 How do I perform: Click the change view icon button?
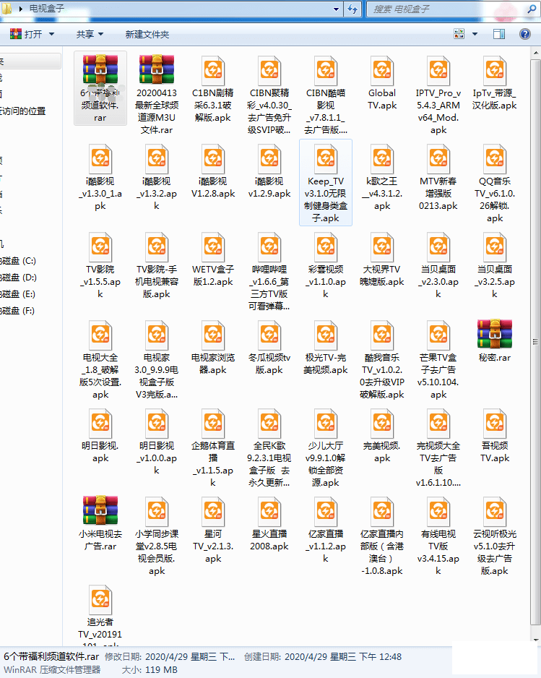coord(459,34)
